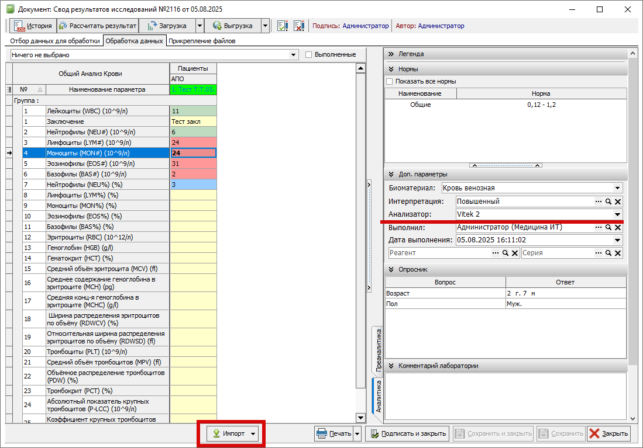Click the Возраст answer cell
Screen dimensions: 643x448
[566, 293]
